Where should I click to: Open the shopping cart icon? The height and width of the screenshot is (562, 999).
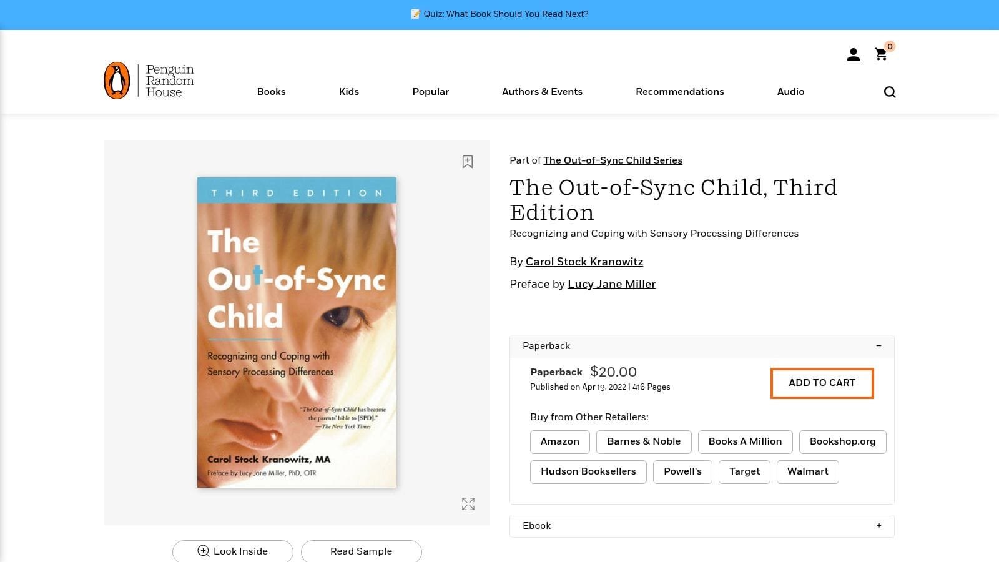(881, 55)
